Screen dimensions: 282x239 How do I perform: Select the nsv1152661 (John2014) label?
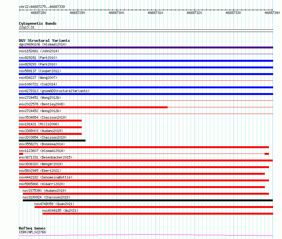click(39, 51)
